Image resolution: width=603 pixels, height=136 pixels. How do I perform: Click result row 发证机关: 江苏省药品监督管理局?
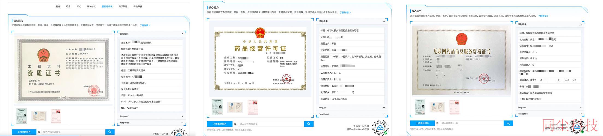click(549, 93)
